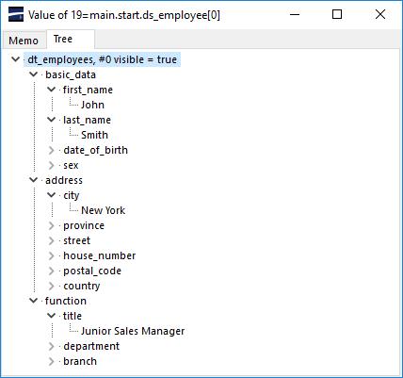403x378 pixels.
Task: Click the value Junior Sales Manager
Action: (133, 331)
